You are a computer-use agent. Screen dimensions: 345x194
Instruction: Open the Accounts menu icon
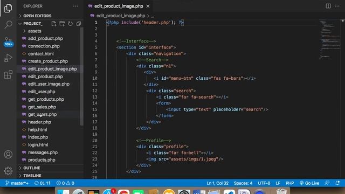(8, 155)
